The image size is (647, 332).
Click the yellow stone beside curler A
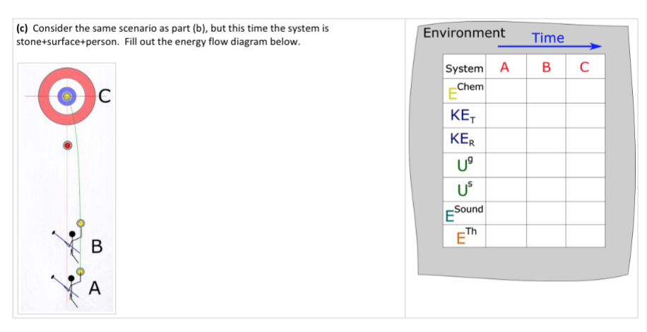(x=80, y=271)
